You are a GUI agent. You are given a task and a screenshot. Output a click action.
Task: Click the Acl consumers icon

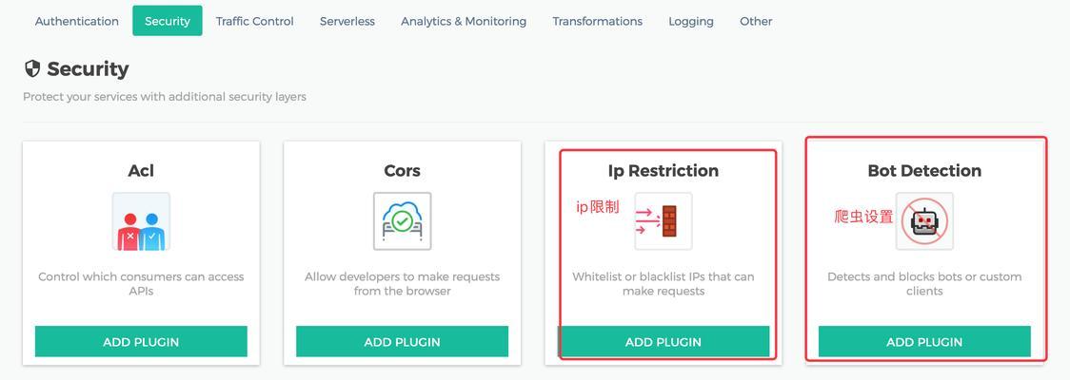141,221
